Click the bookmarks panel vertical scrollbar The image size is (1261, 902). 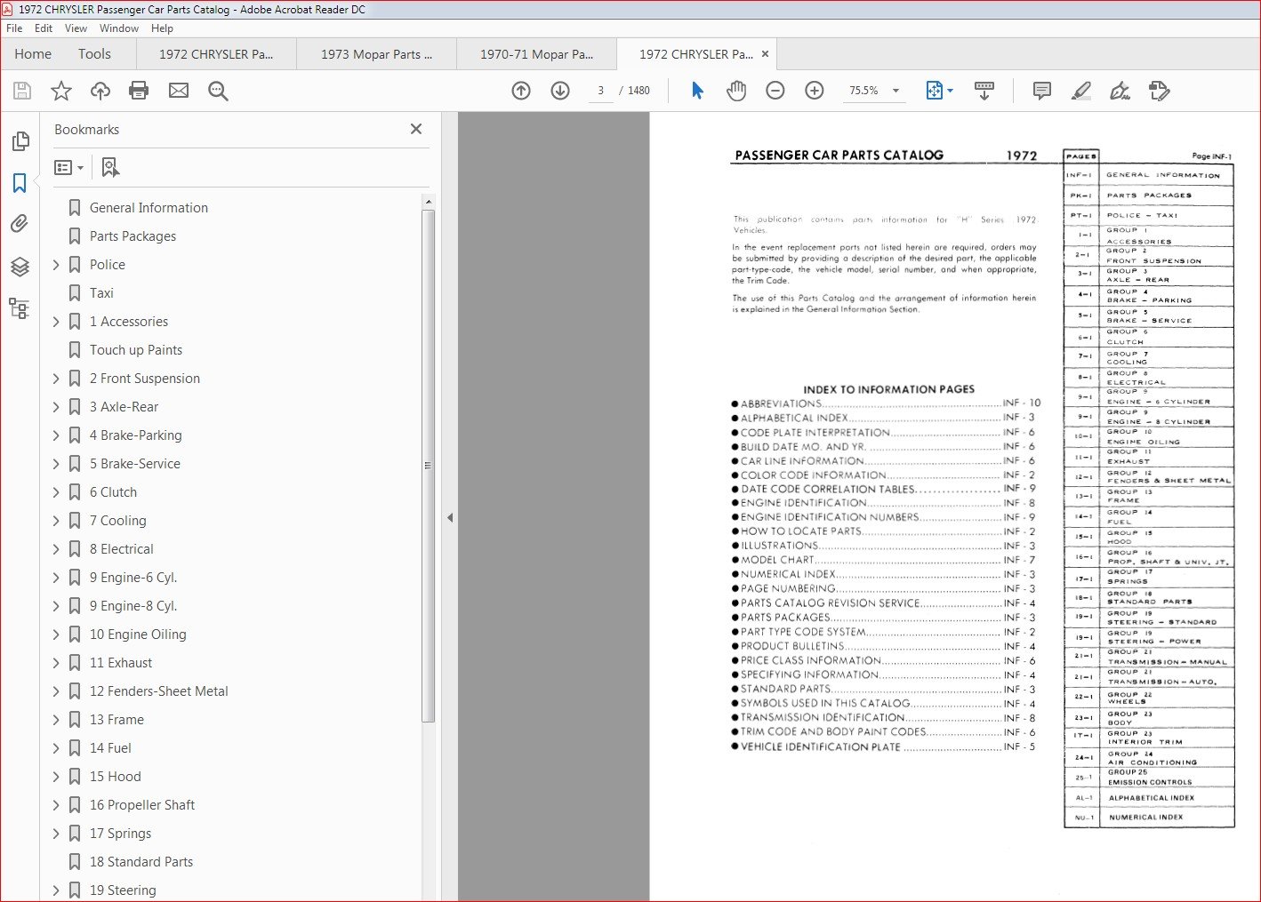(x=429, y=466)
